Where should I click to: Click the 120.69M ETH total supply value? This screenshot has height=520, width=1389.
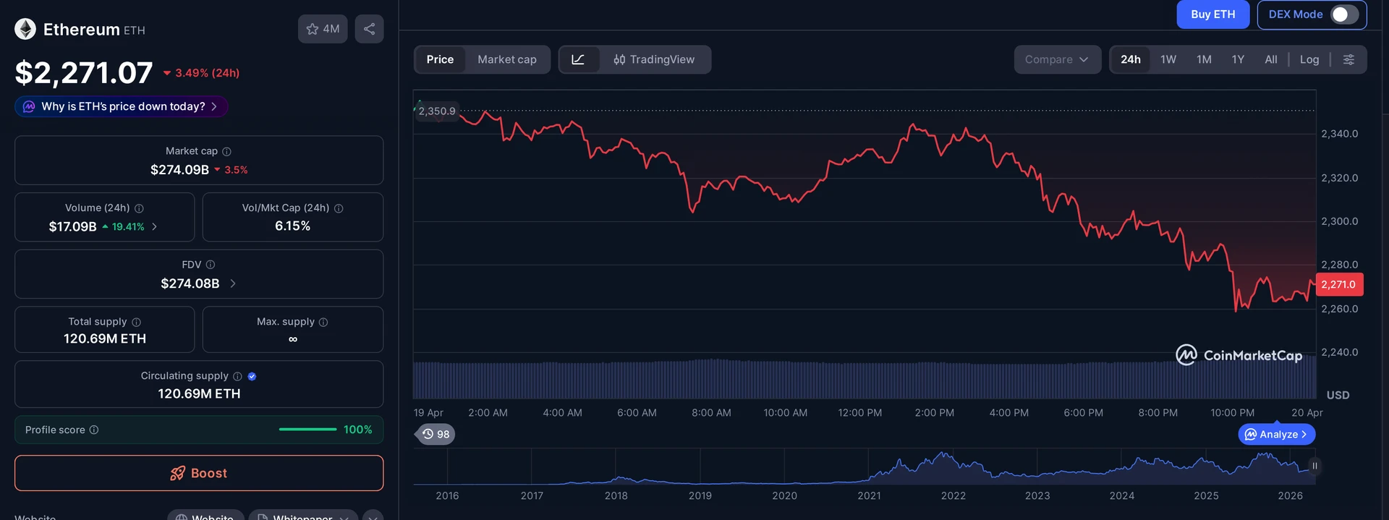pyautogui.click(x=105, y=338)
